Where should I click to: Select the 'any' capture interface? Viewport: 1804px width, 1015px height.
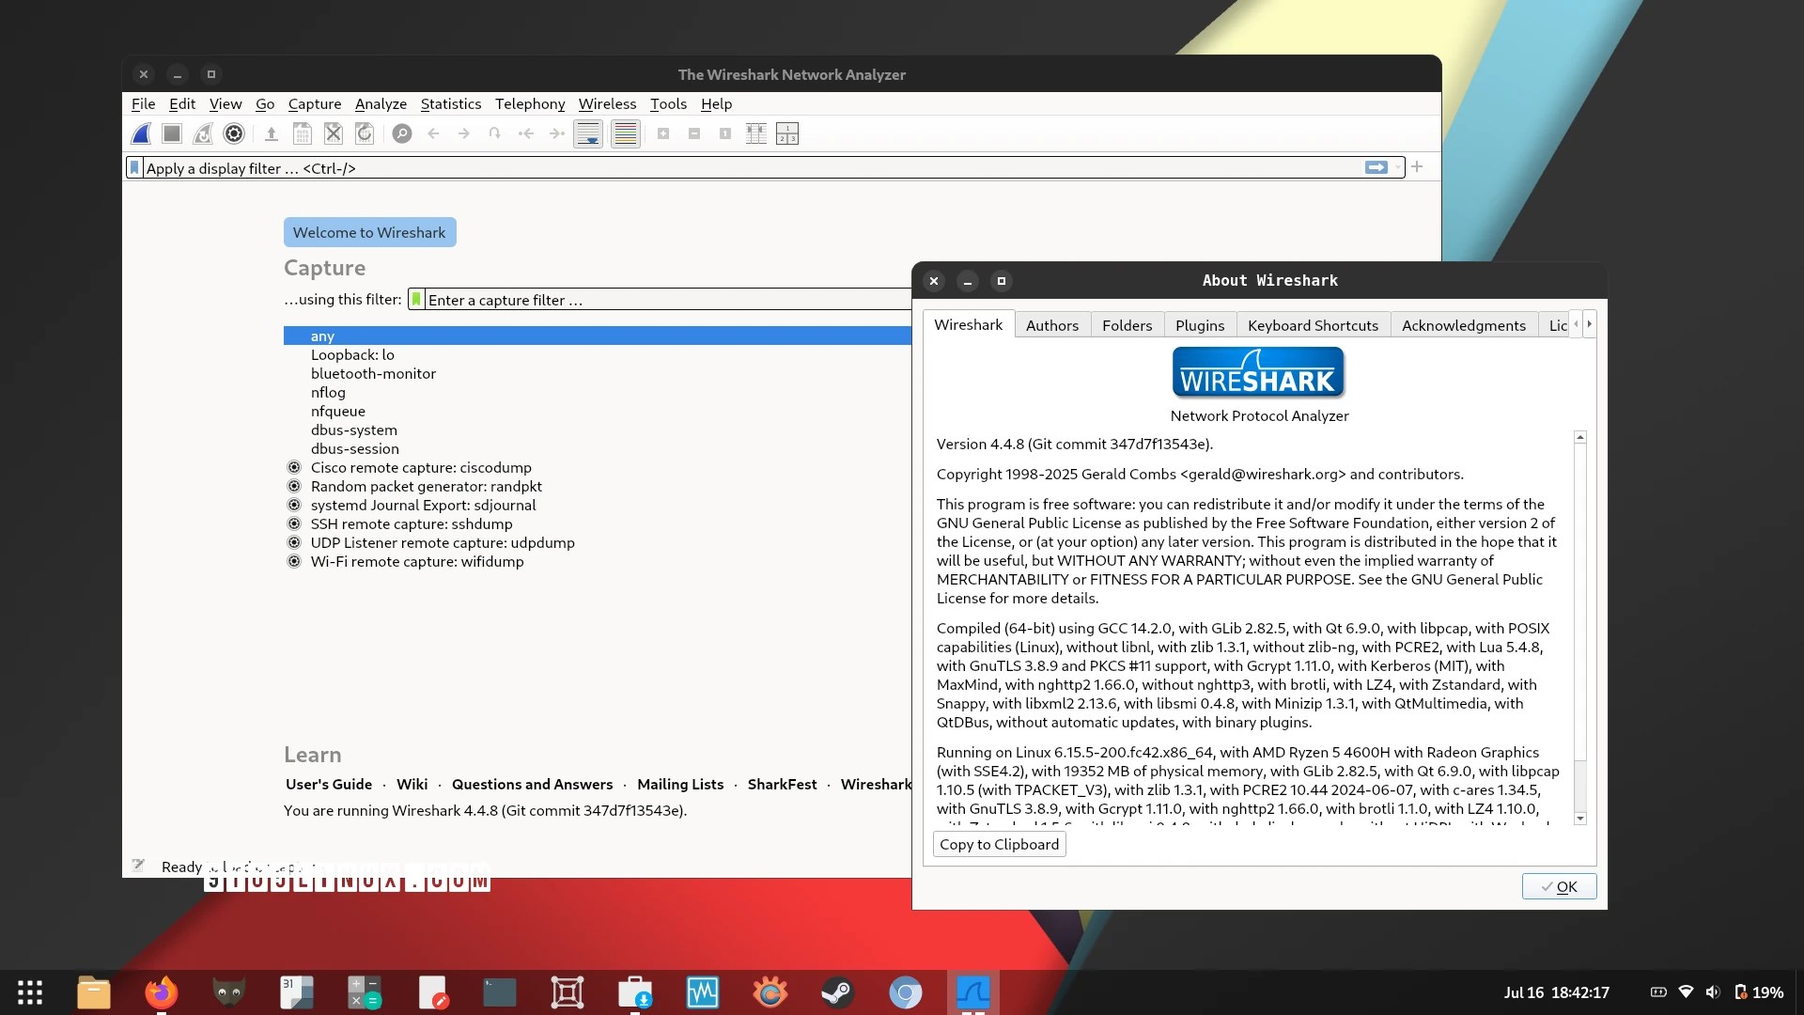[322, 336]
